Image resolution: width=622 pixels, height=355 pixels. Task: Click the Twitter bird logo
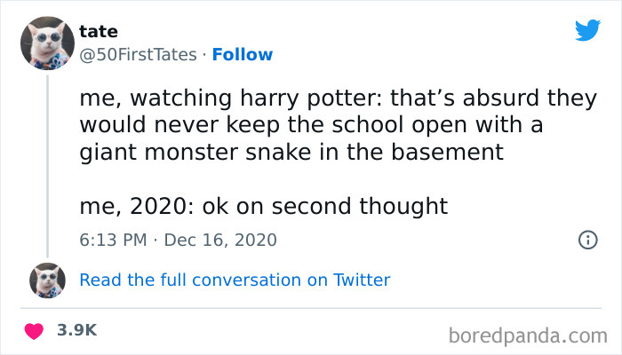(x=587, y=30)
